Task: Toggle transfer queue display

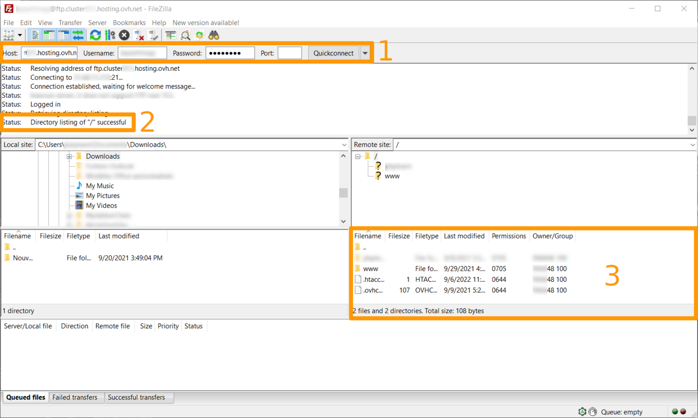Action: (x=78, y=35)
